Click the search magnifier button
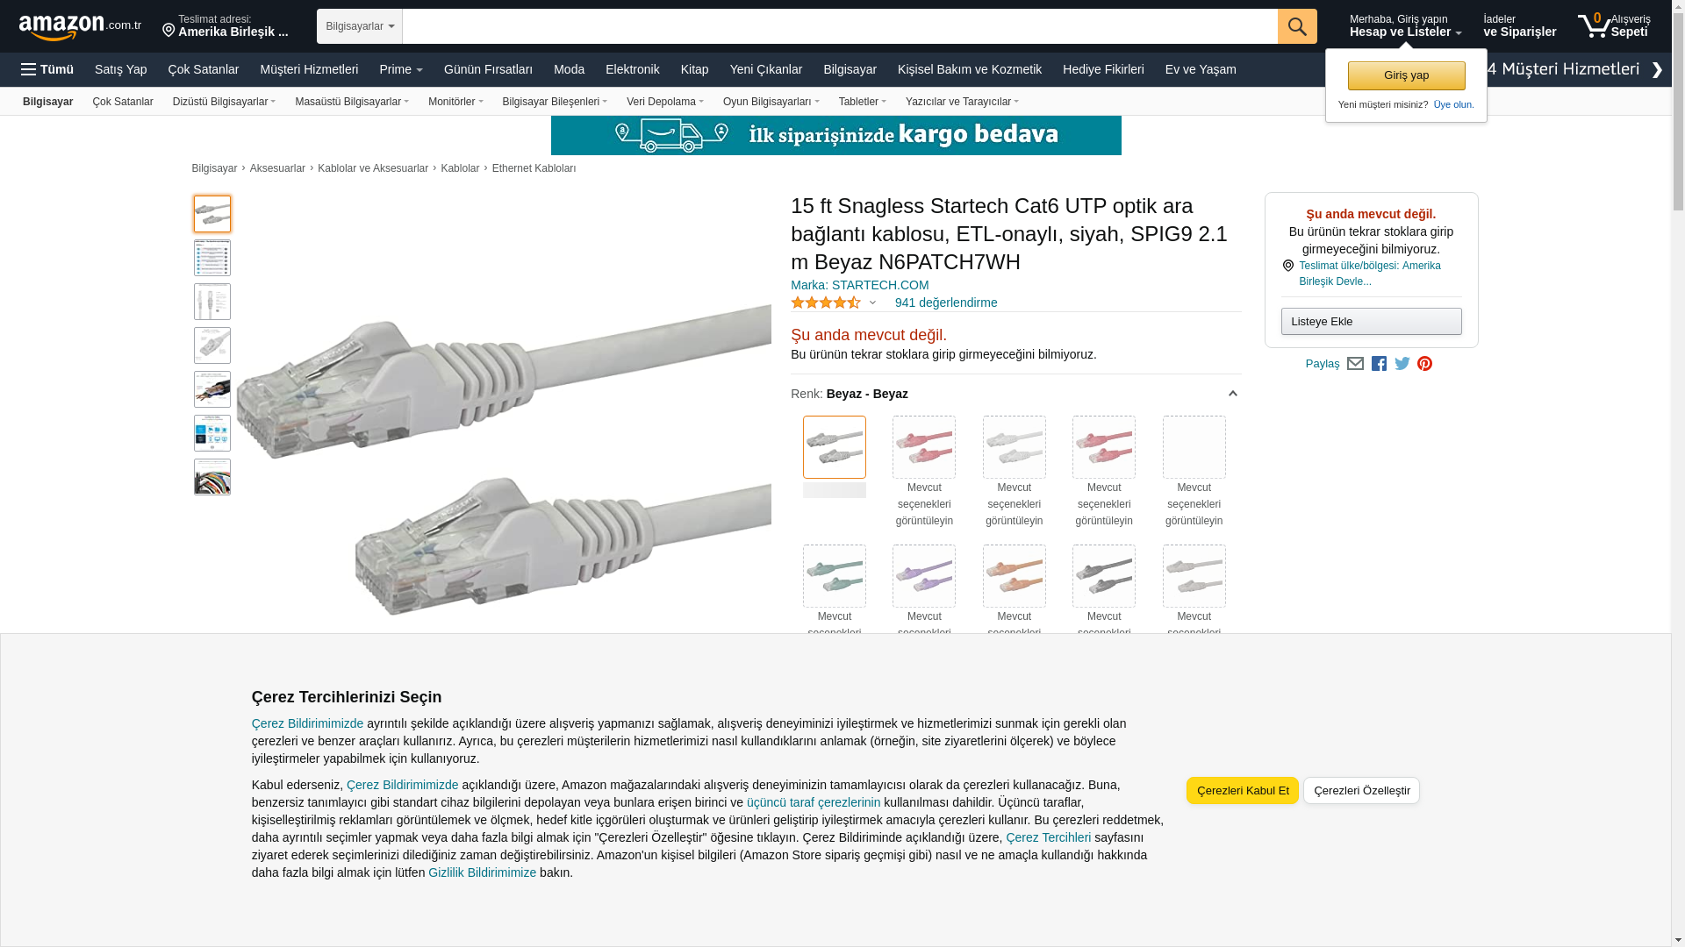 pyautogui.click(x=1297, y=26)
